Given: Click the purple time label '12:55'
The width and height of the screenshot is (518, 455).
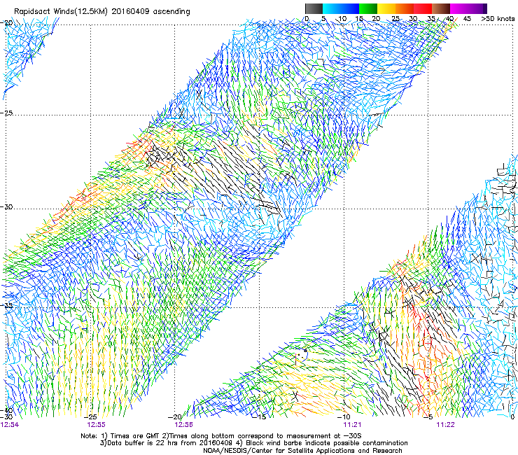Looking at the screenshot, I should coord(96,425).
